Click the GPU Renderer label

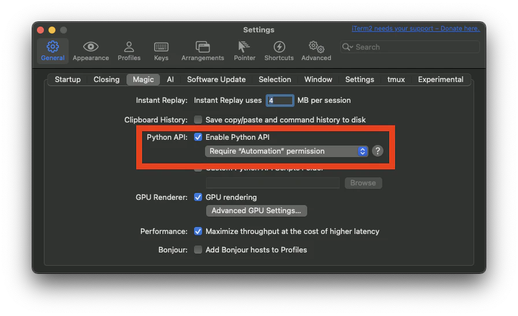(x=162, y=198)
